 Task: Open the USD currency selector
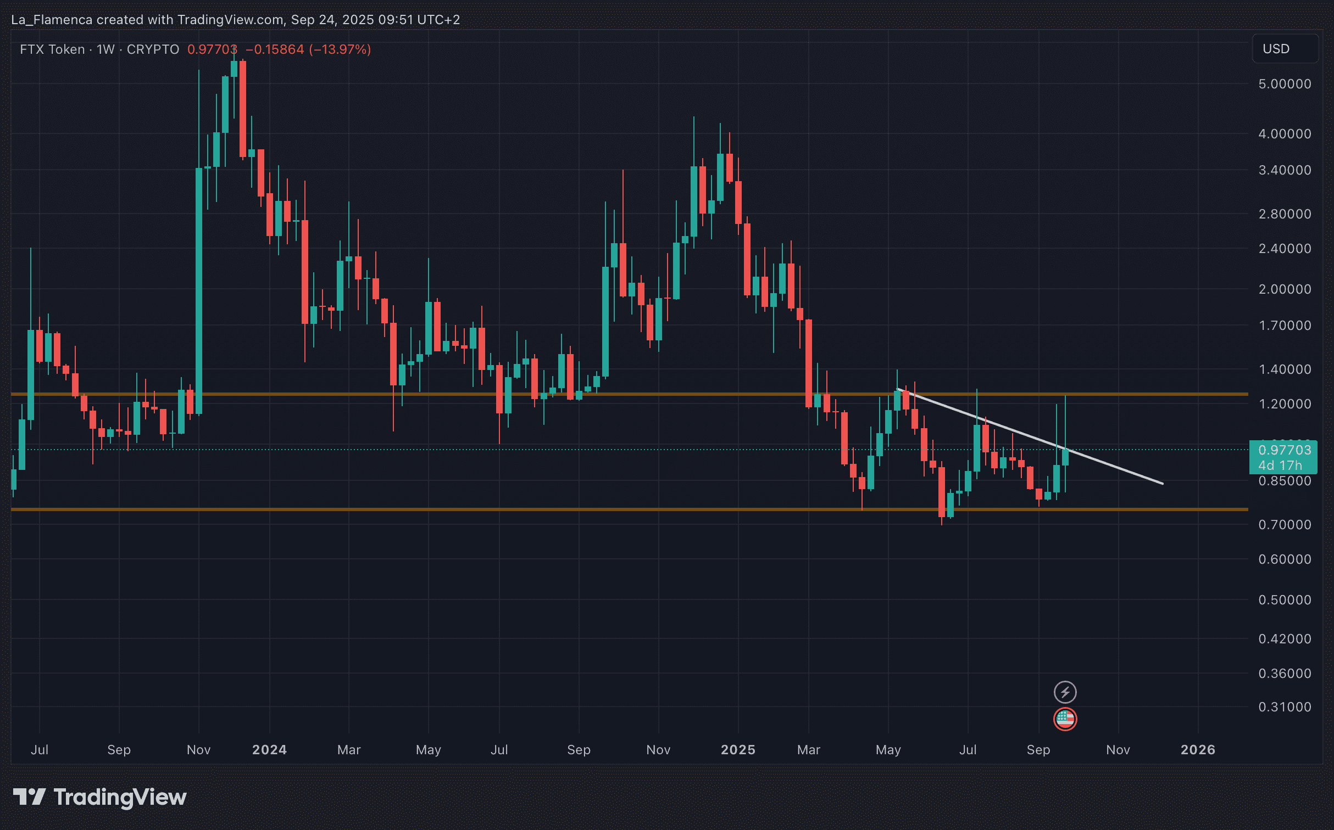click(x=1284, y=49)
